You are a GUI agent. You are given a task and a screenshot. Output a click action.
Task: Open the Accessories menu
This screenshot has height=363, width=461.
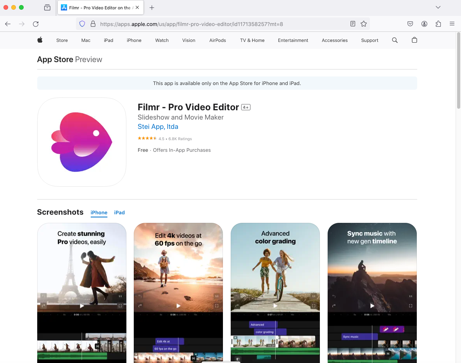pyautogui.click(x=335, y=40)
